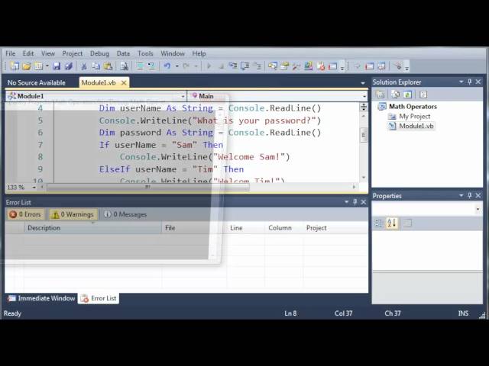Open the Debug menu
This screenshot has height=366, width=489.
99,53
